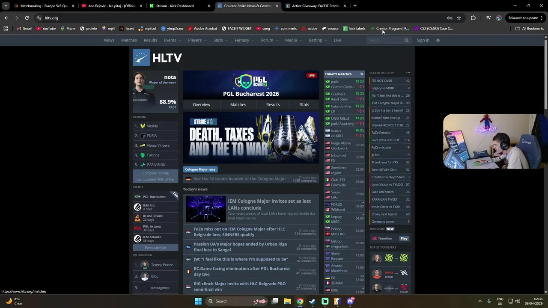Open Chrome three-dot menu
Screen dimensions: 548x308
[542, 18]
